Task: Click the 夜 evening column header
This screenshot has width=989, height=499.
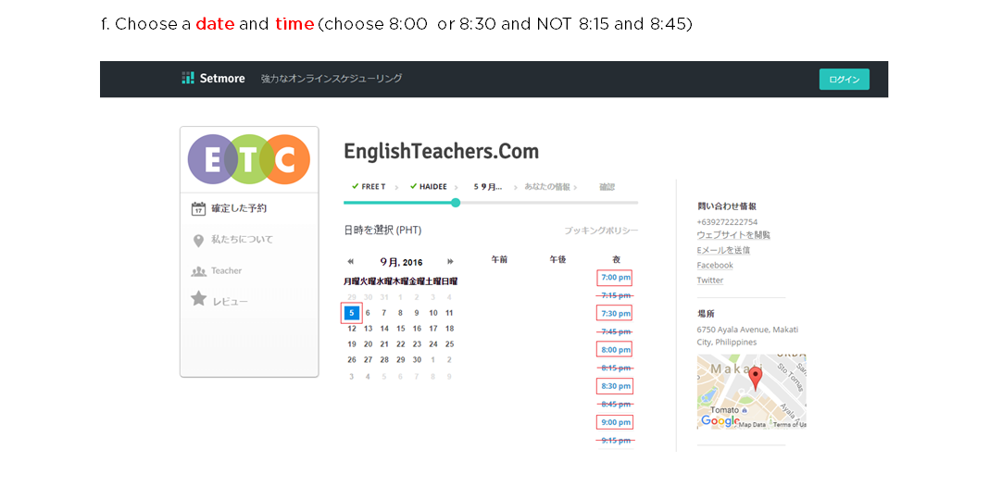Action: 616,259
